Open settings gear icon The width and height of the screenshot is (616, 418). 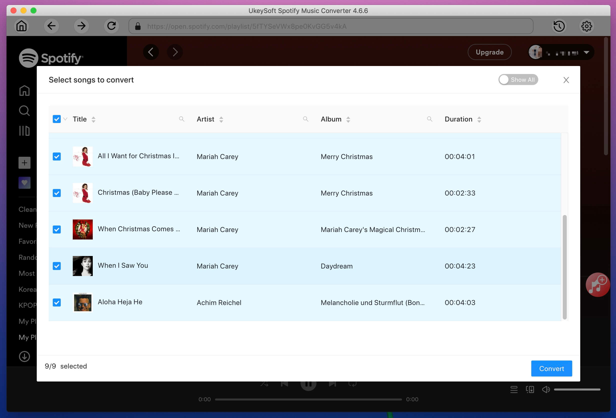coord(586,26)
